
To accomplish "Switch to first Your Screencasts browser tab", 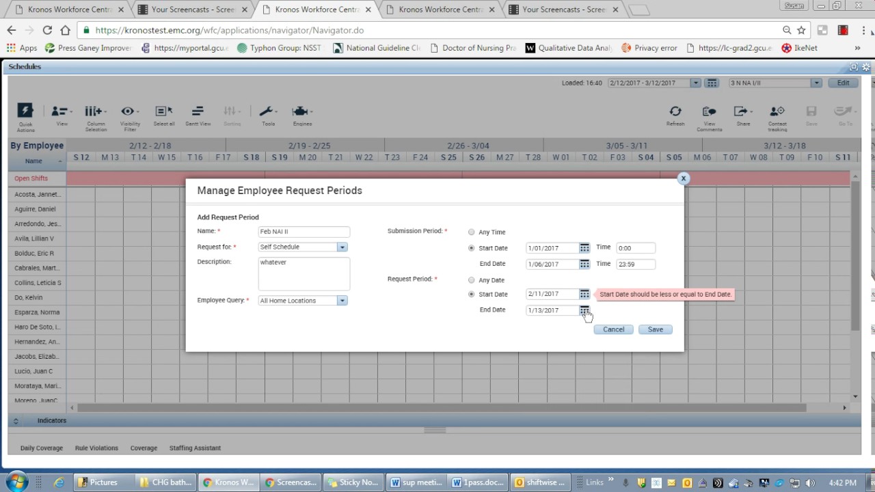I will click(x=192, y=10).
